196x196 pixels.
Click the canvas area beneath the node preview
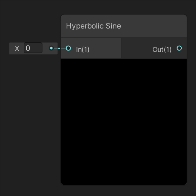pyautogui.click(x=124, y=191)
